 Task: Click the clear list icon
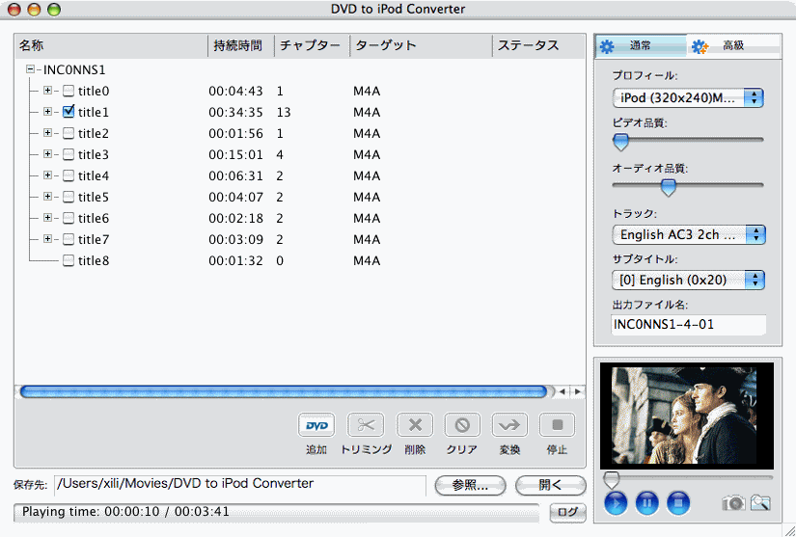[462, 425]
